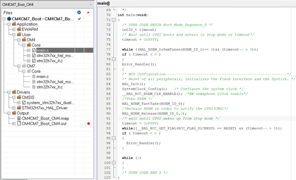Select the highlighted main.c under CM4 Core
The image size is (296, 180).
pyautogui.click(x=43, y=50)
